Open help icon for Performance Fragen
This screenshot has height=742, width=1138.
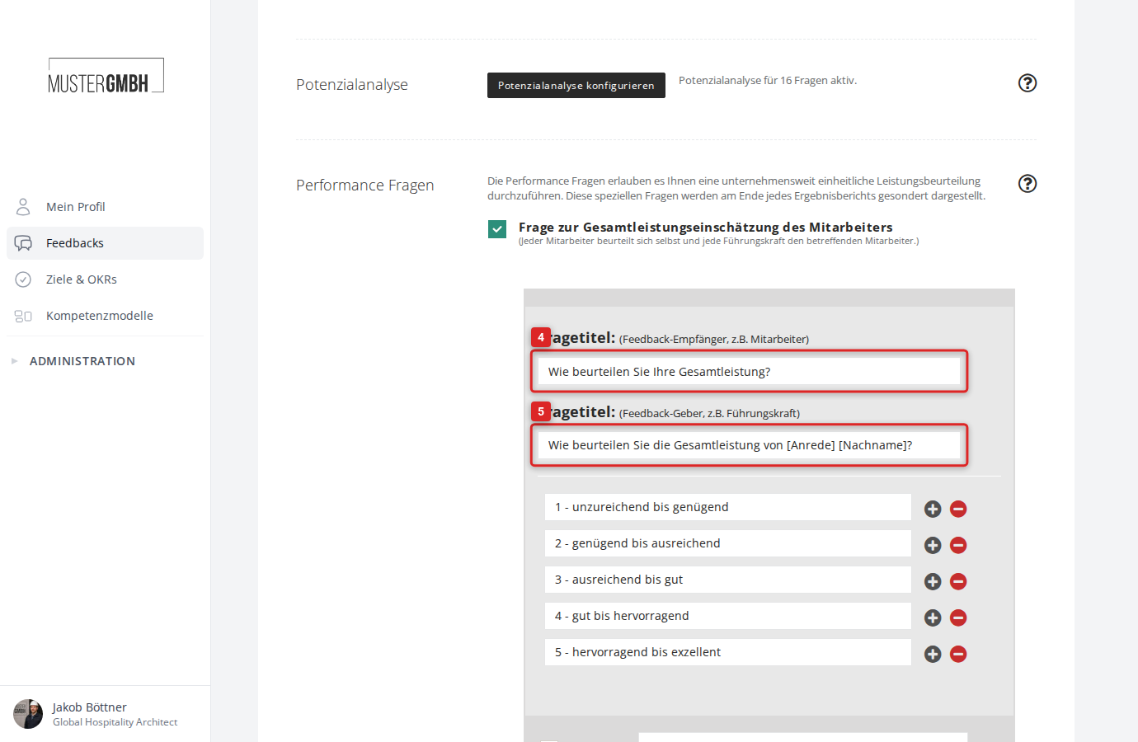[x=1027, y=183]
